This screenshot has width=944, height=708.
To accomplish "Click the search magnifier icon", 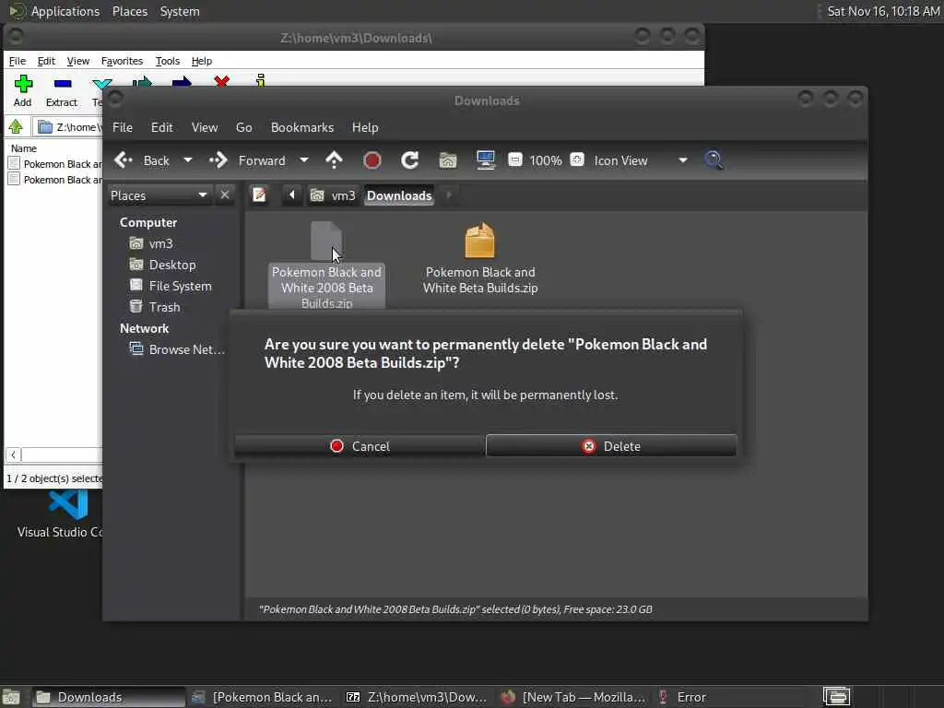I will [714, 160].
